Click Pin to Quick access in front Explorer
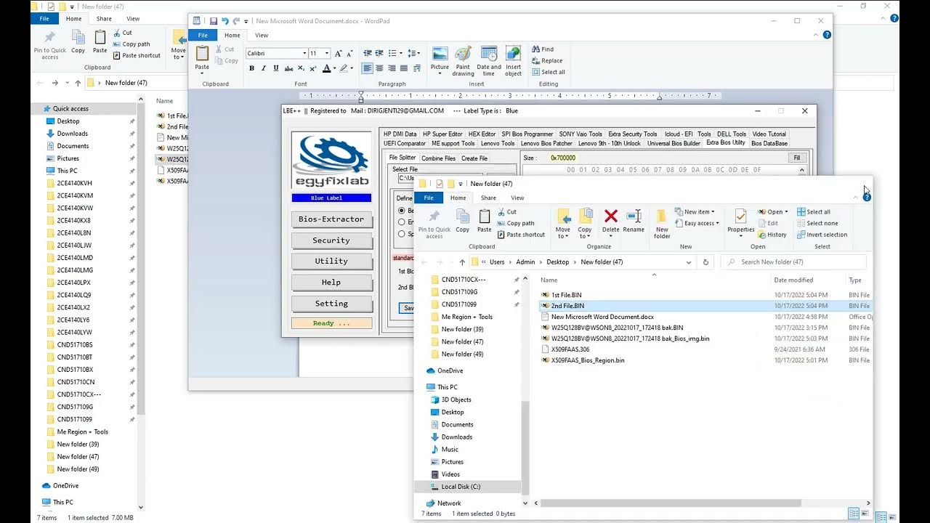The height and width of the screenshot is (523, 930). [434, 224]
